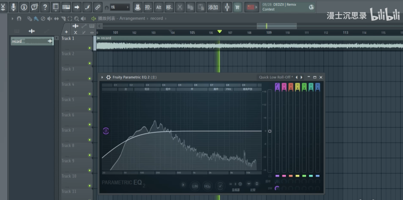Screen dimensions: 403x200
Task: Click the hat-shaped icon in top toolbar
Action: pyautogui.click(x=138, y=7)
